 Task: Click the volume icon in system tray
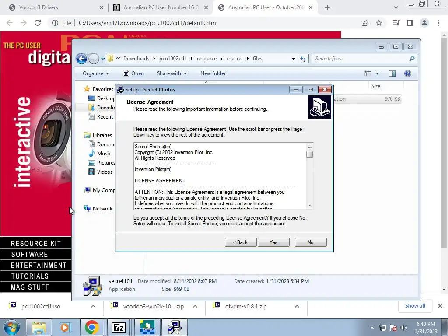[404, 328]
